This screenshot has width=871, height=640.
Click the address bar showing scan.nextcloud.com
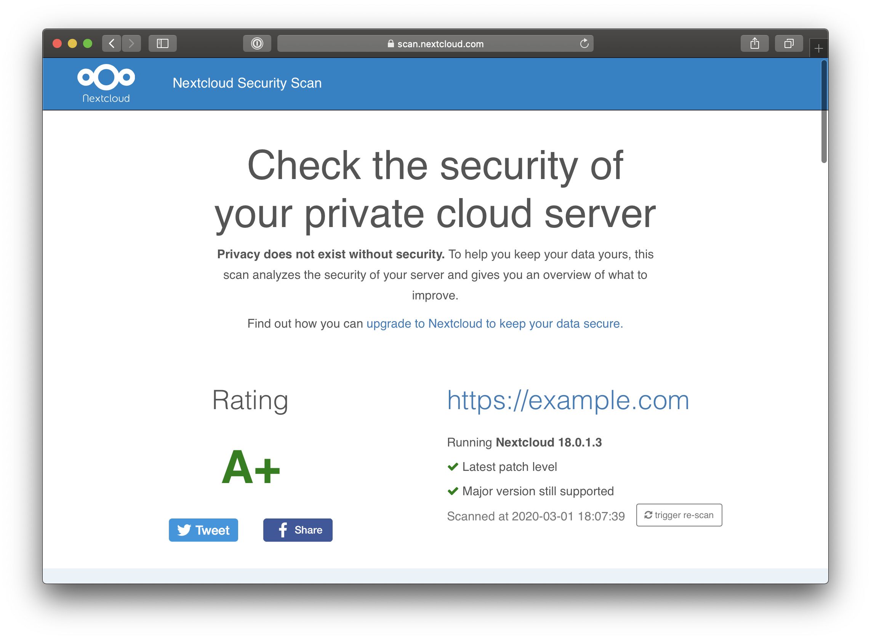pyautogui.click(x=435, y=44)
